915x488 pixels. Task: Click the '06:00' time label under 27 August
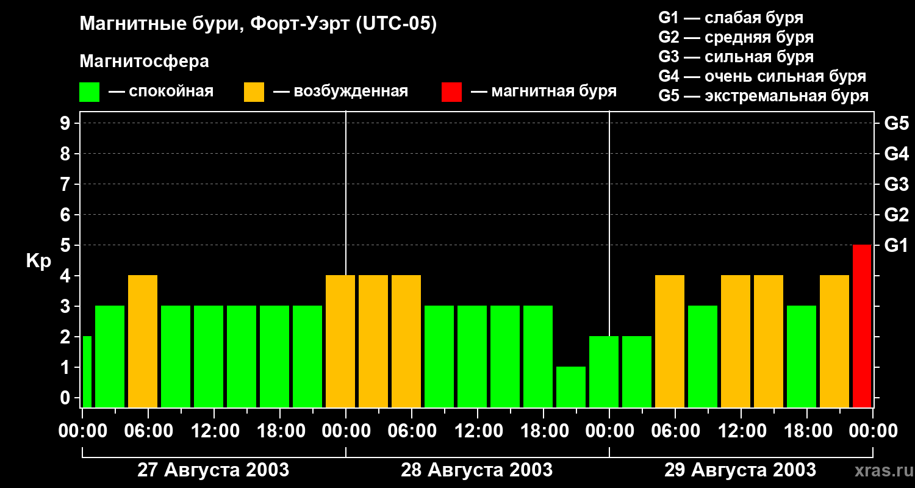[148, 431]
